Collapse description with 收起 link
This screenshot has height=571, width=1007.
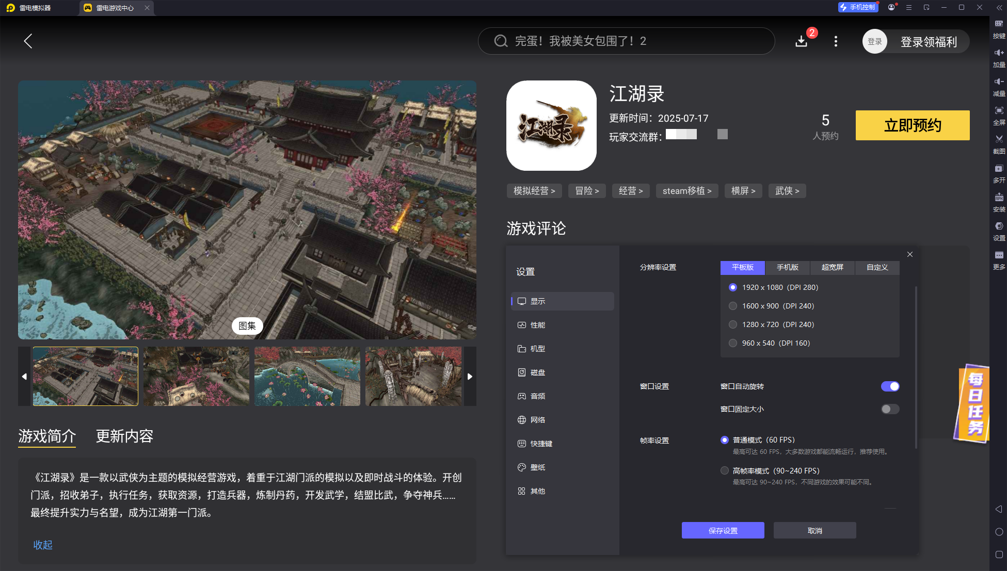pyautogui.click(x=43, y=545)
